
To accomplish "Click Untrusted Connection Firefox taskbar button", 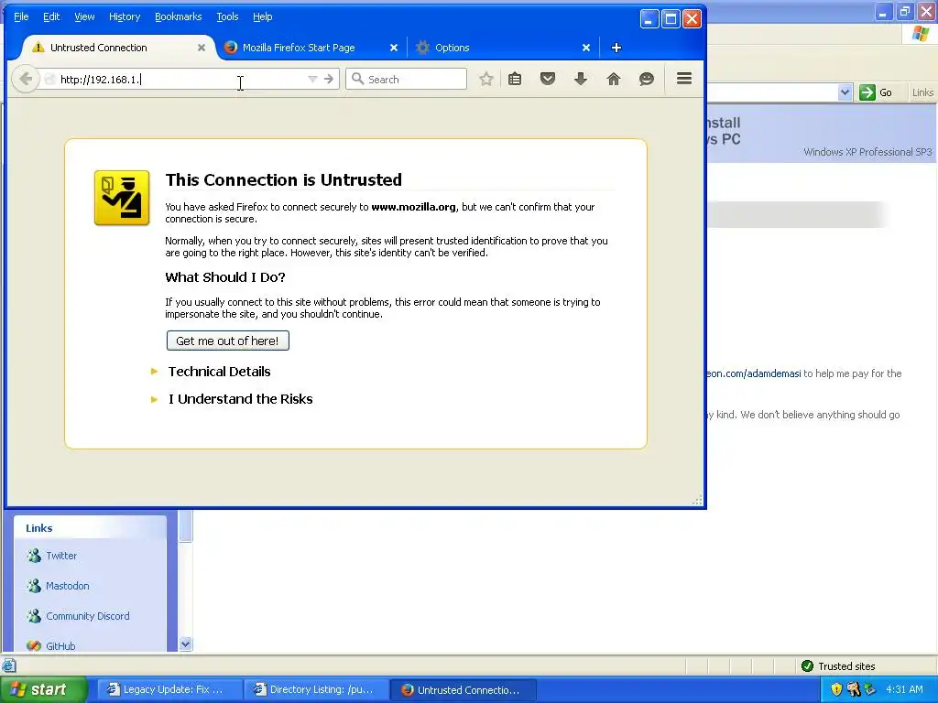I will 463,690.
